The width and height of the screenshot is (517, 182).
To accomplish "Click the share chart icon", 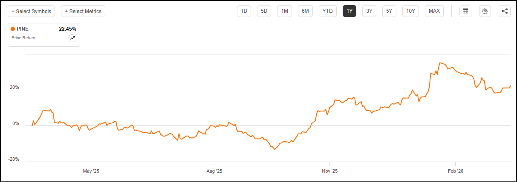I will [x=505, y=11].
